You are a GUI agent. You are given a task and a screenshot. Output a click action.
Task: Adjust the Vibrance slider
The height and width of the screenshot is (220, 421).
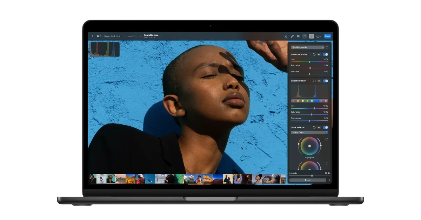309,74
